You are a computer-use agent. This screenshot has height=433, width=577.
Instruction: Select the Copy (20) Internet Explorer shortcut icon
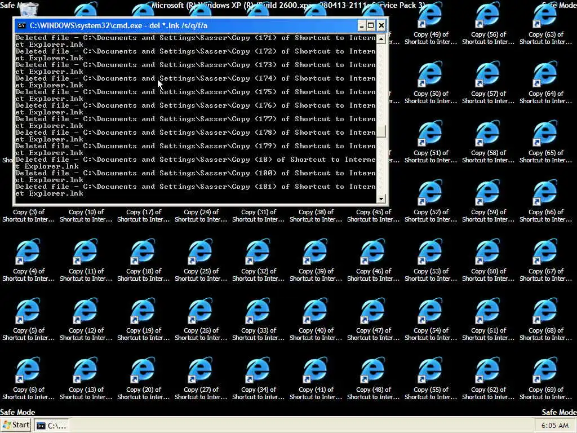143,370
